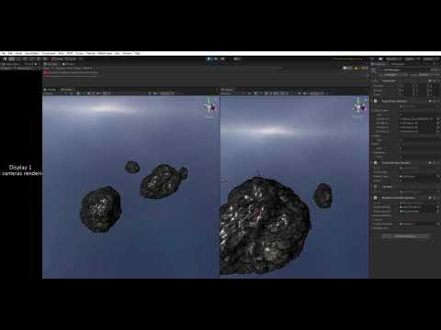Open the Assets menu

click(x=18, y=53)
